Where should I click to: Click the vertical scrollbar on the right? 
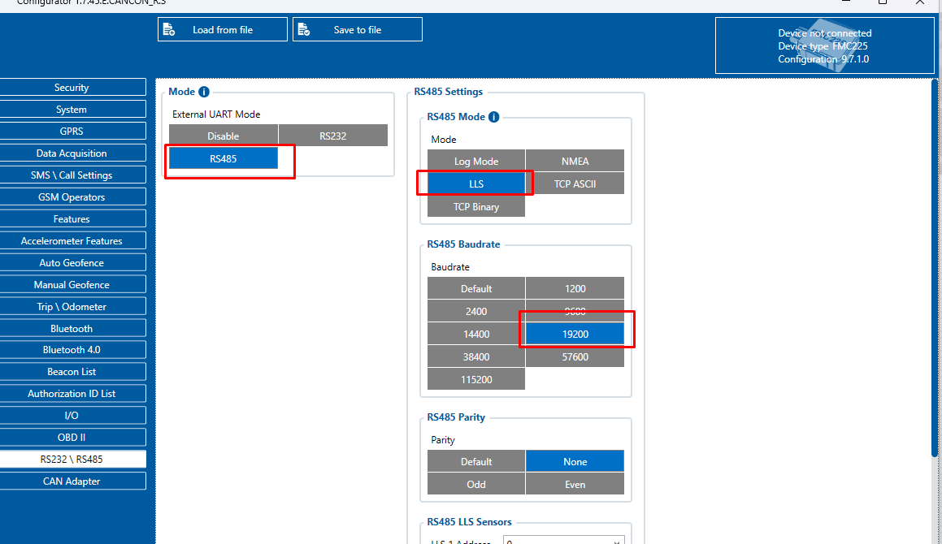click(935, 268)
